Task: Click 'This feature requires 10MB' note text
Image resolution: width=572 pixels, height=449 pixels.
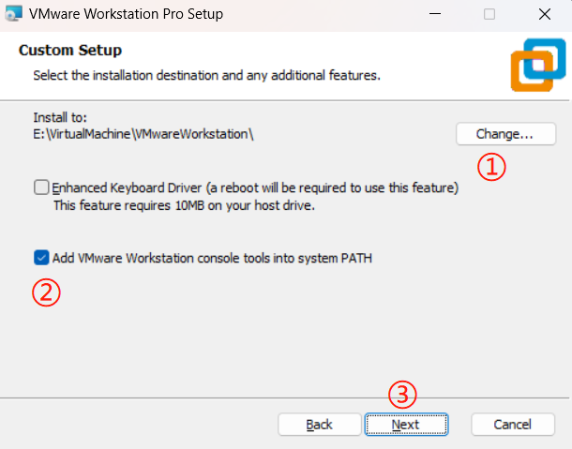Action: point(184,205)
